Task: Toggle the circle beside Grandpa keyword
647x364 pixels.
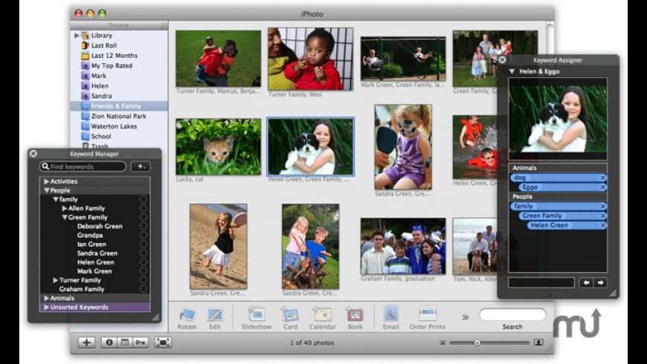Action: coord(143,235)
